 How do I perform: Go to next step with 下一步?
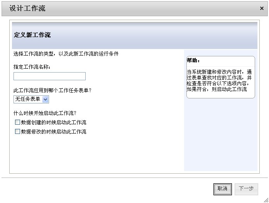click(246, 189)
